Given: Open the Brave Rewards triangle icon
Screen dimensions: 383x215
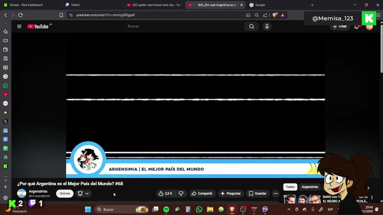Looking at the screenshot, I should tap(282, 15).
